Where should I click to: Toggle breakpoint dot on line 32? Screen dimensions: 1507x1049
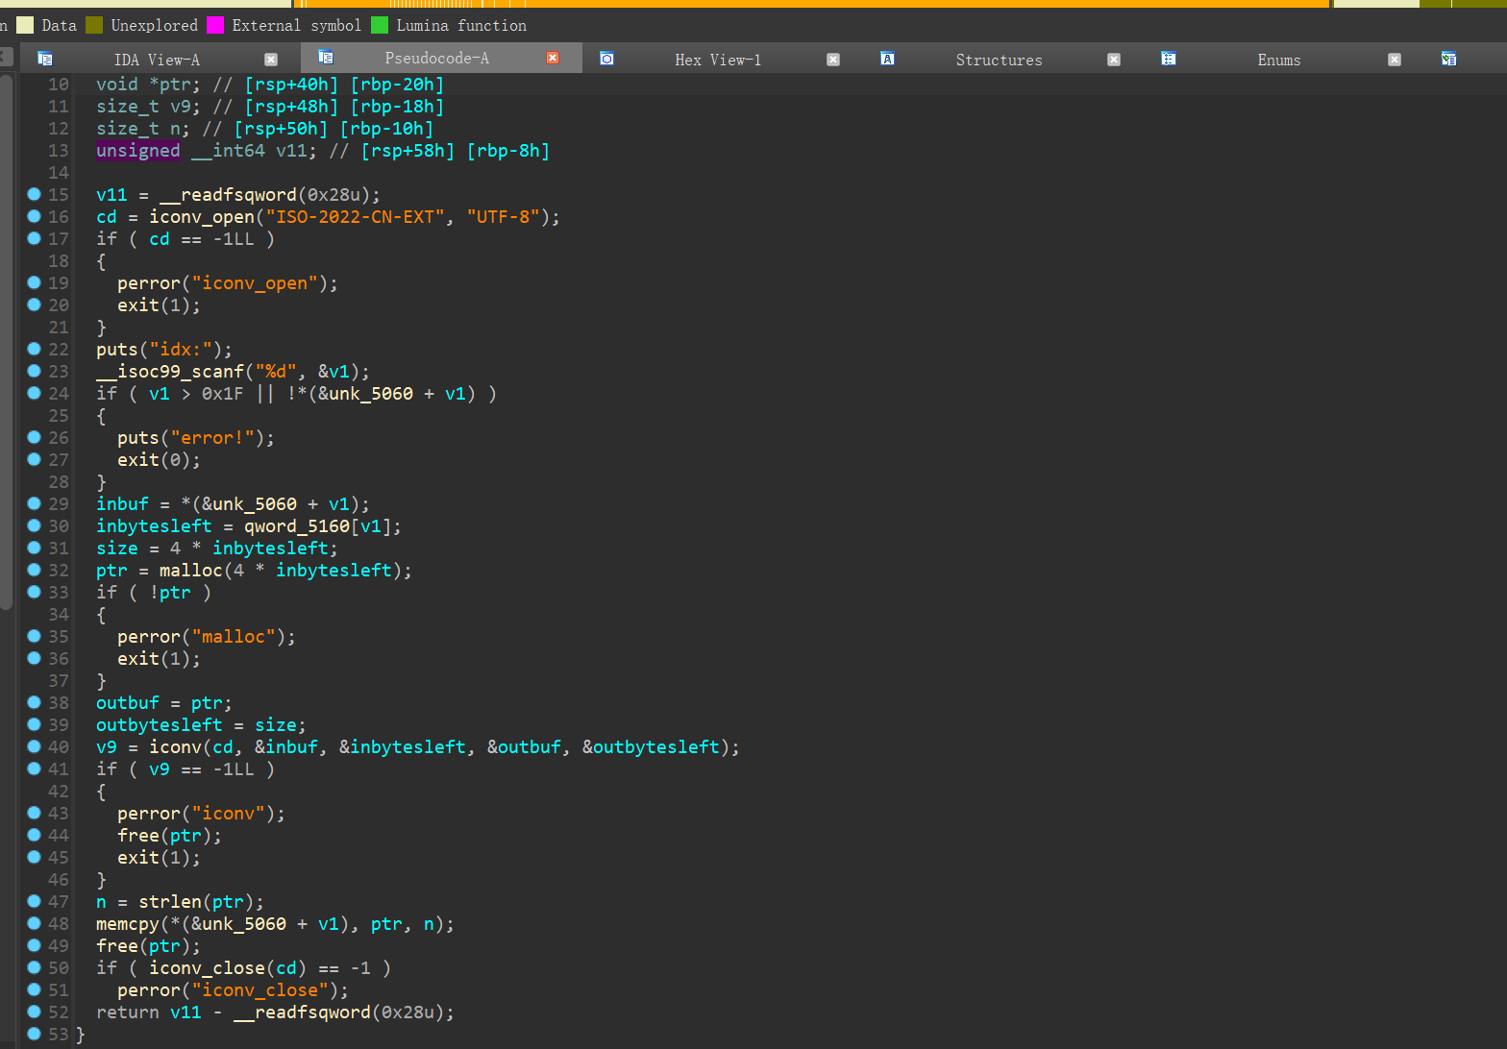34,570
